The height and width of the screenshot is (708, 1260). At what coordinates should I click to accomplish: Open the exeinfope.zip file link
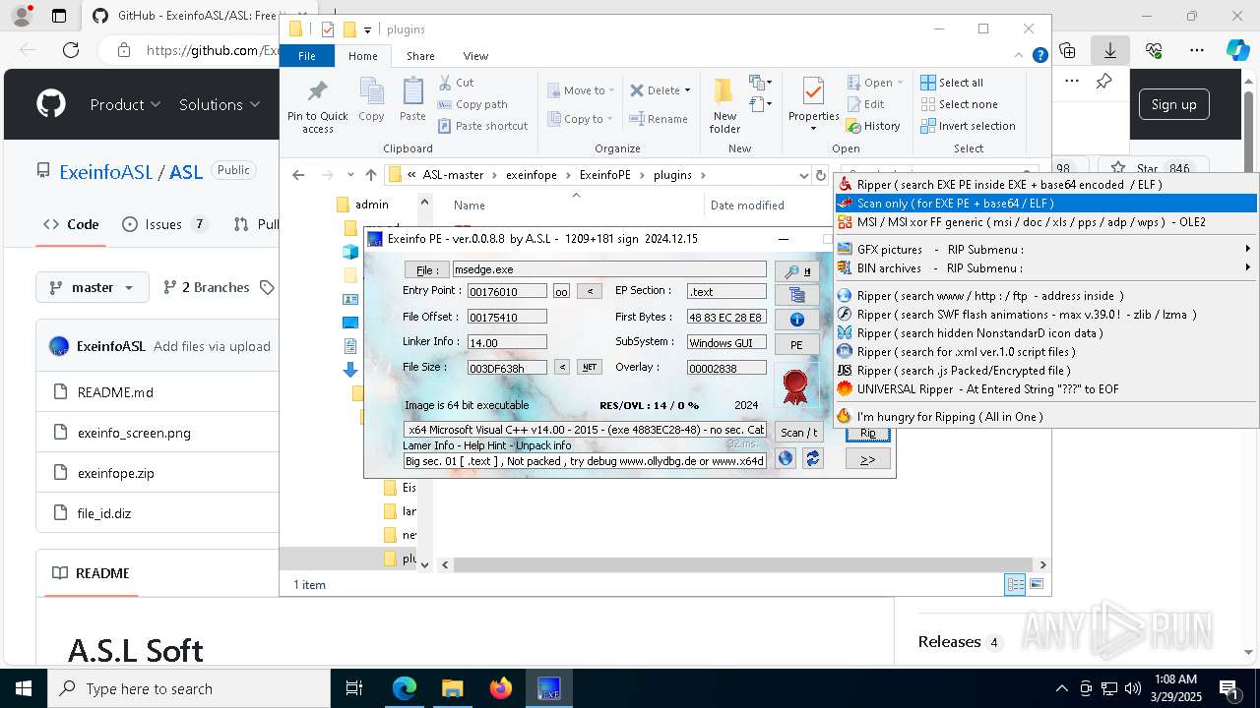coord(116,473)
